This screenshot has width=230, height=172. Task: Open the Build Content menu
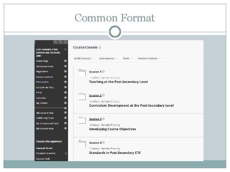click(x=84, y=59)
